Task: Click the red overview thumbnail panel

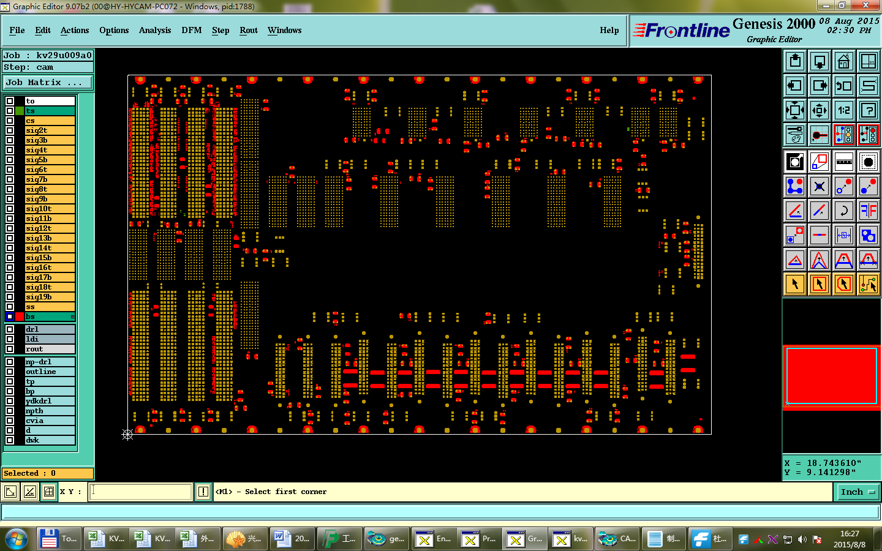Action: tap(832, 377)
